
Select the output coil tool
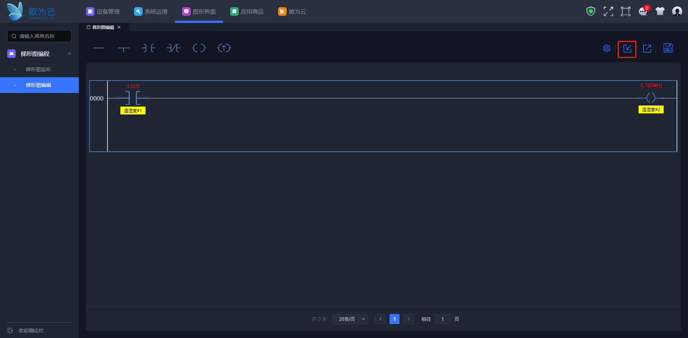[199, 48]
